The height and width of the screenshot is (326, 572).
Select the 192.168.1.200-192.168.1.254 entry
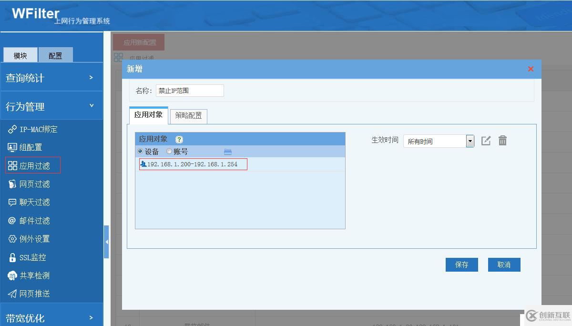tap(194, 164)
